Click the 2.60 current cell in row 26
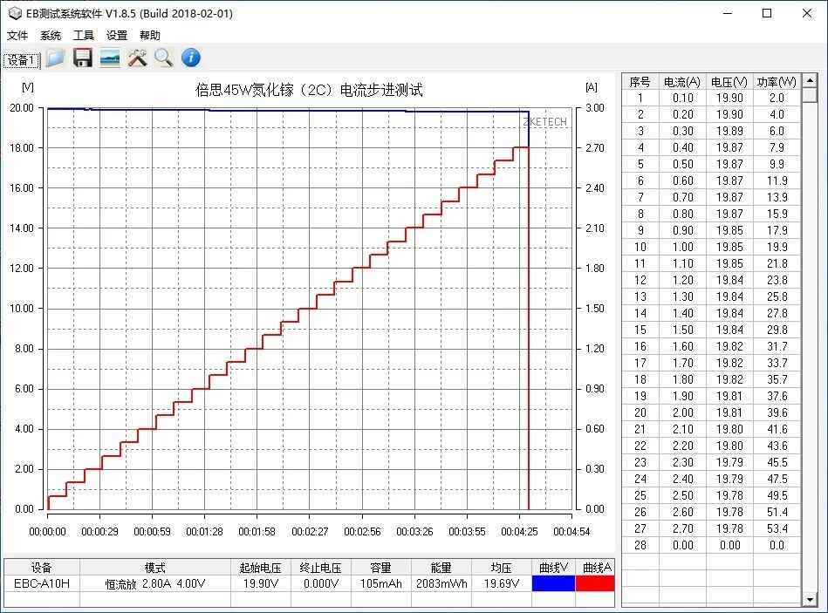The height and width of the screenshot is (613, 828). (x=682, y=512)
